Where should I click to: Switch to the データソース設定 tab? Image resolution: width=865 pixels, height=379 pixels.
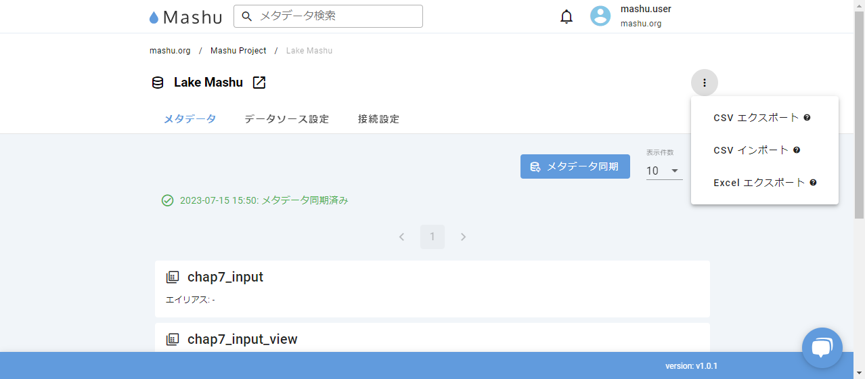286,119
